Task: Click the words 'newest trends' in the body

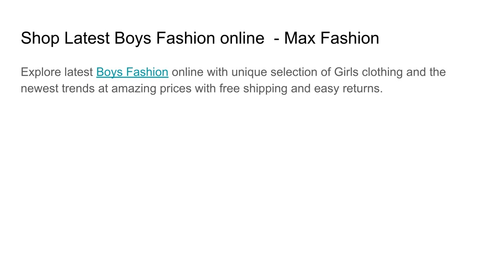Action: pos(57,89)
